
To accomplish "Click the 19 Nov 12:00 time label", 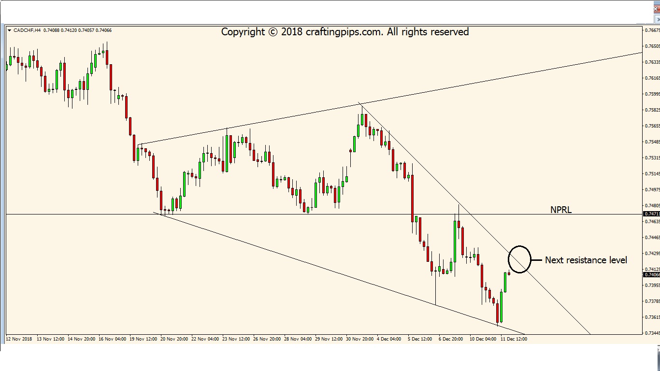I will [x=143, y=339].
